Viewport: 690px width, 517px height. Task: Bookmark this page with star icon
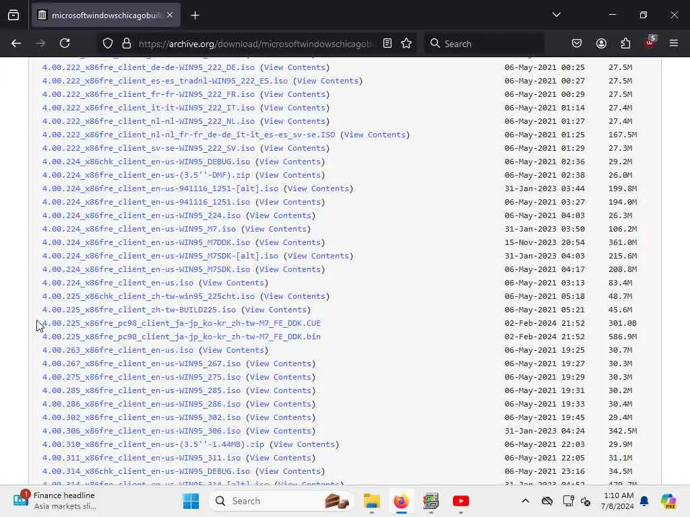[x=406, y=44]
